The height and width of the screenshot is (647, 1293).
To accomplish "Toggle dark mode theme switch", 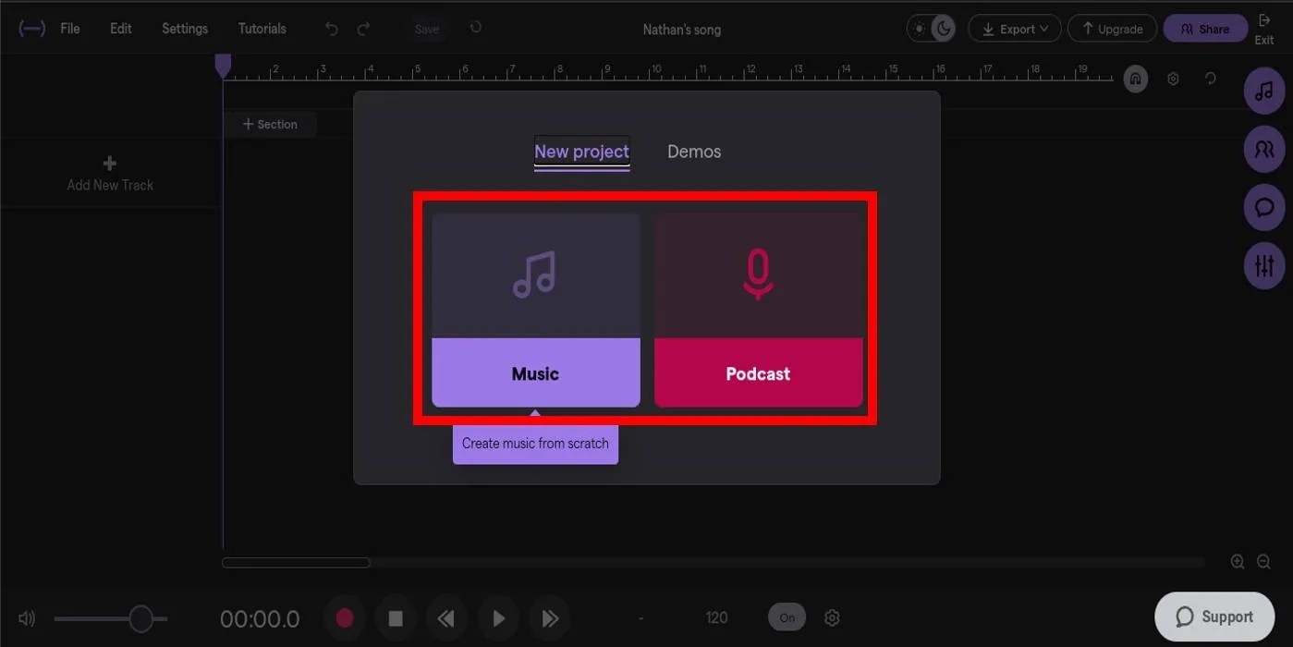I will click(931, 28).
